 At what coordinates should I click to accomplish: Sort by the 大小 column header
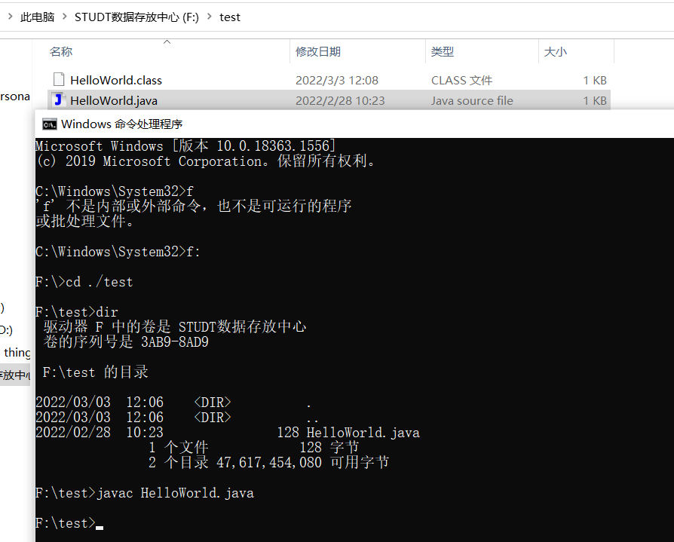pyautogui.click(x=556, y=51)
